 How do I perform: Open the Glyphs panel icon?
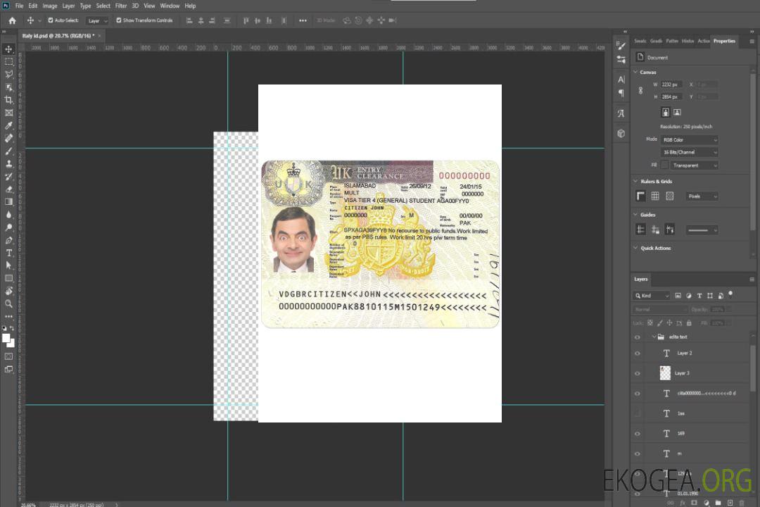click(x=621, y=113)
